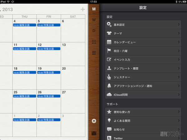Open 18:00 編集会議 event on Thursday 4
The image size is (187, 140).
(x=24, y=25)
